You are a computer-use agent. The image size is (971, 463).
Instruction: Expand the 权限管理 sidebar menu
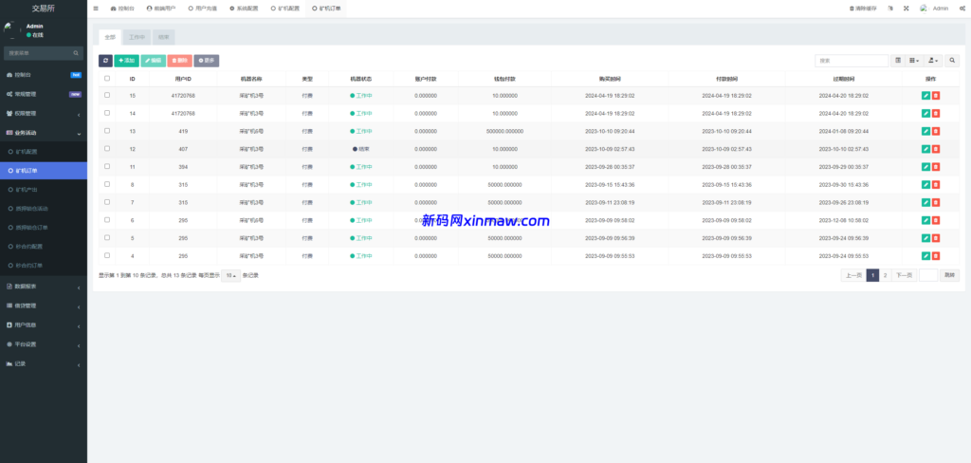coord(44,114)
